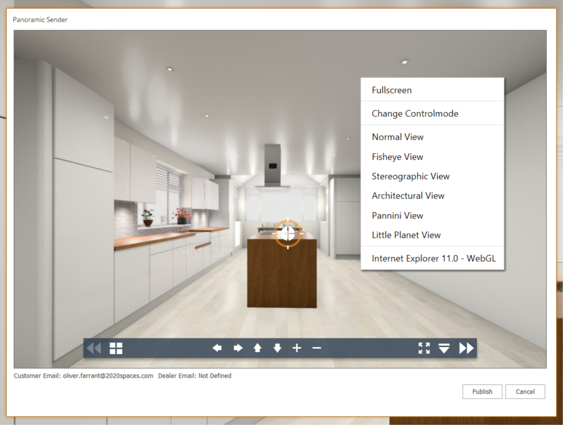Open Change Controlmode options
This screenshot has width=566, height=428.
[415, 113]
